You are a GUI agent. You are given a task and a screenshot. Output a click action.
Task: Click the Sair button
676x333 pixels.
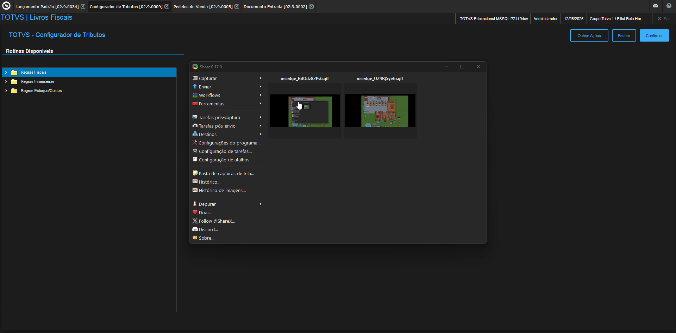pyautogui.click(x=664, y=19)
